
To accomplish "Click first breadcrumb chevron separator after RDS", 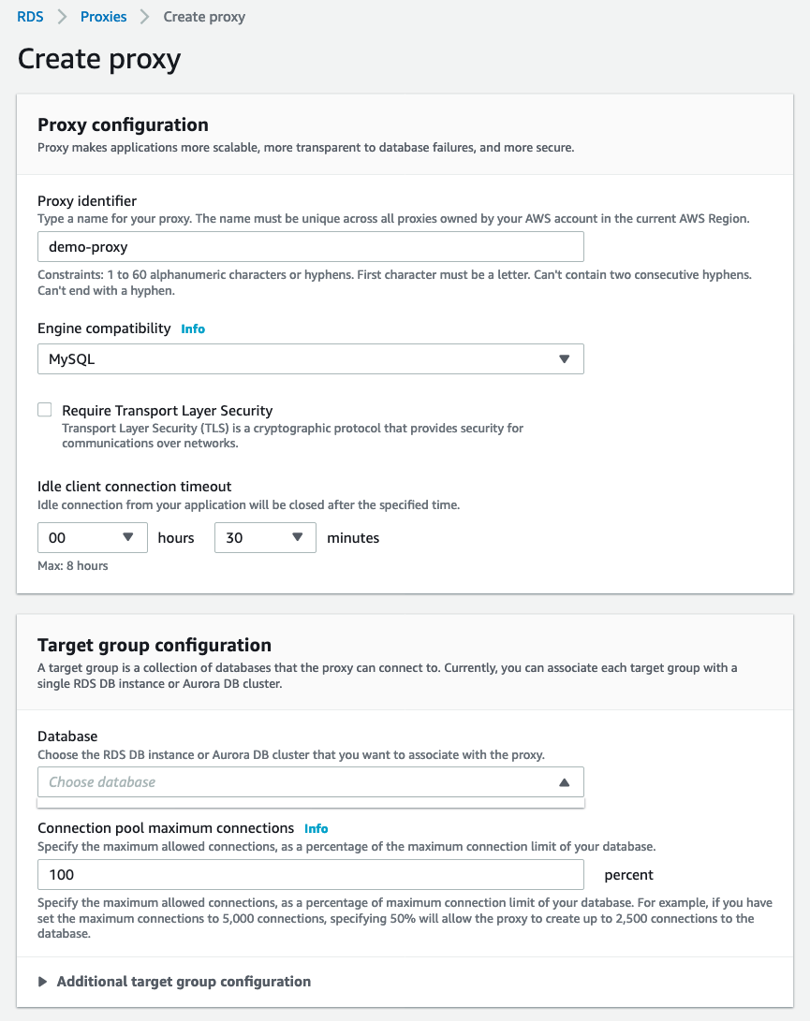I will click(62, 17).
